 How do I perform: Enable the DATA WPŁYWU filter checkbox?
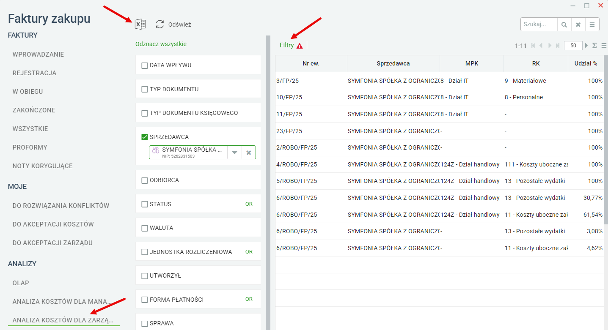(x=145, y=65)
